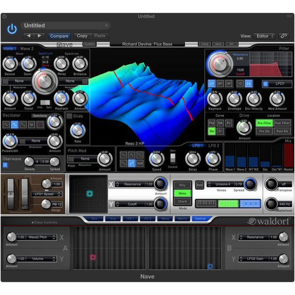The height and width of the screenshot is (295, 295).
Task: Open the View Editor dropdown
Action: [264, 36]
